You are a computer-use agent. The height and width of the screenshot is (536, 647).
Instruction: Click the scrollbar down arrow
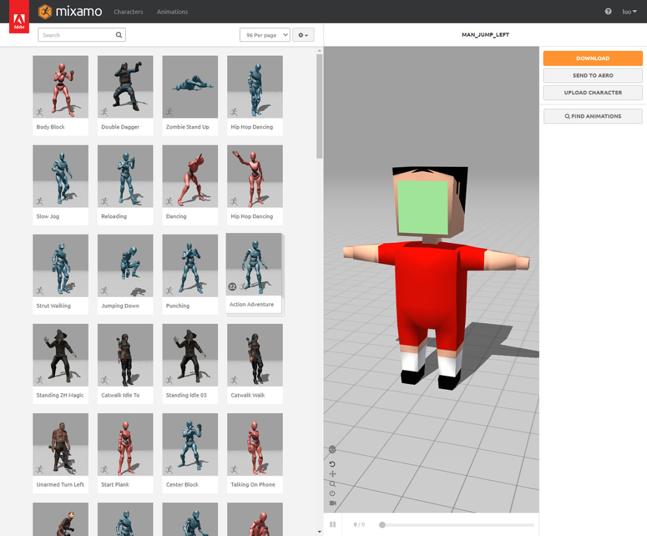point(319,532)
